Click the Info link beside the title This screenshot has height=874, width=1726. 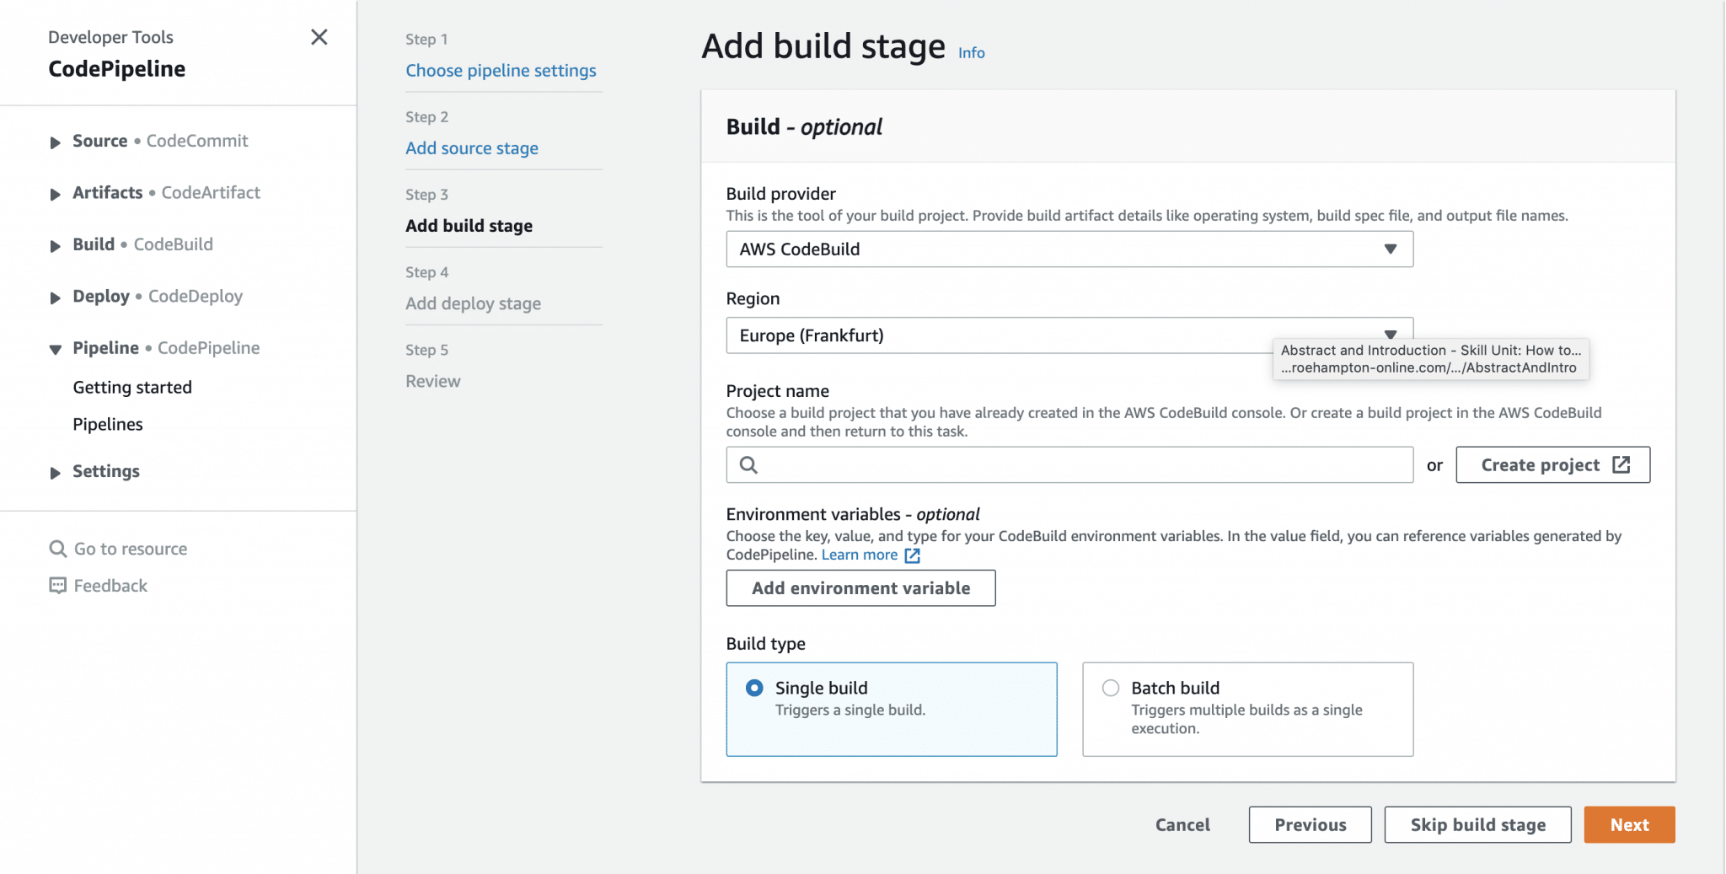[971, 52]
